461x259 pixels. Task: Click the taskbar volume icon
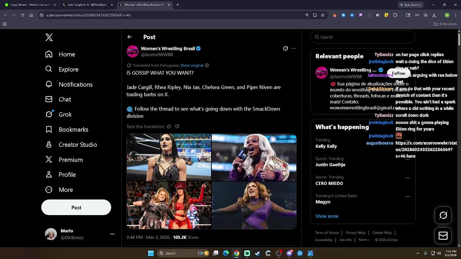click(439, 253)
